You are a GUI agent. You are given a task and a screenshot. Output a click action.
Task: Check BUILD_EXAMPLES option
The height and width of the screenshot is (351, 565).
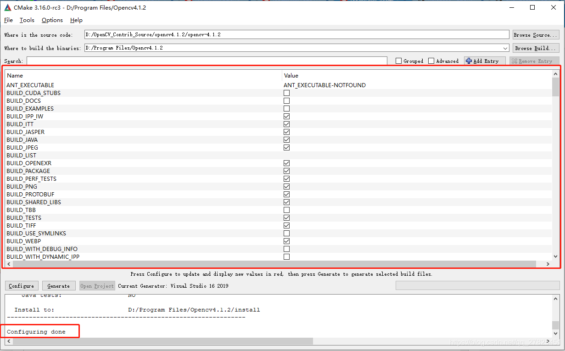tap(286, 109)
